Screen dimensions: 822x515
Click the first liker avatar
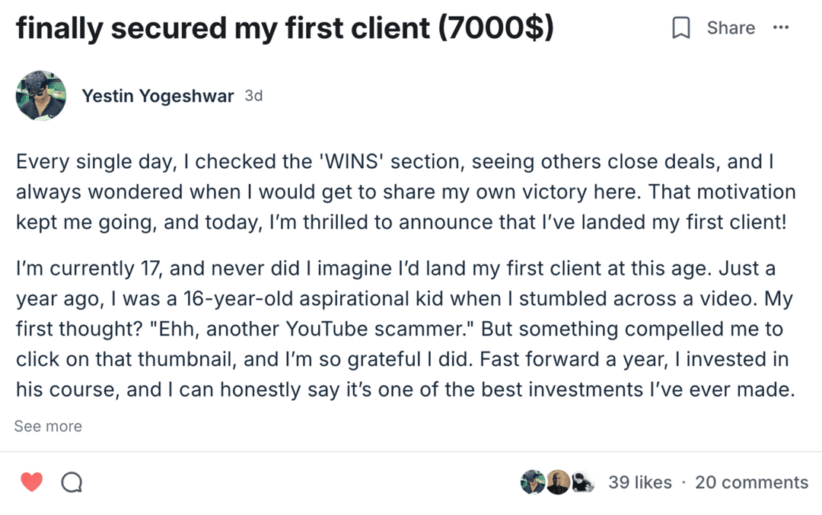click(533, 482)
